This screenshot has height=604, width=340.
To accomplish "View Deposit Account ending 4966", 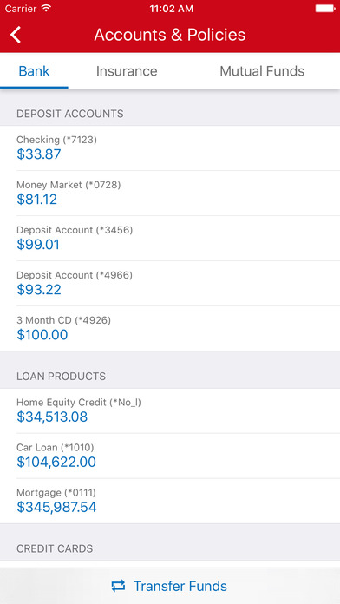I will click(170, 283).
